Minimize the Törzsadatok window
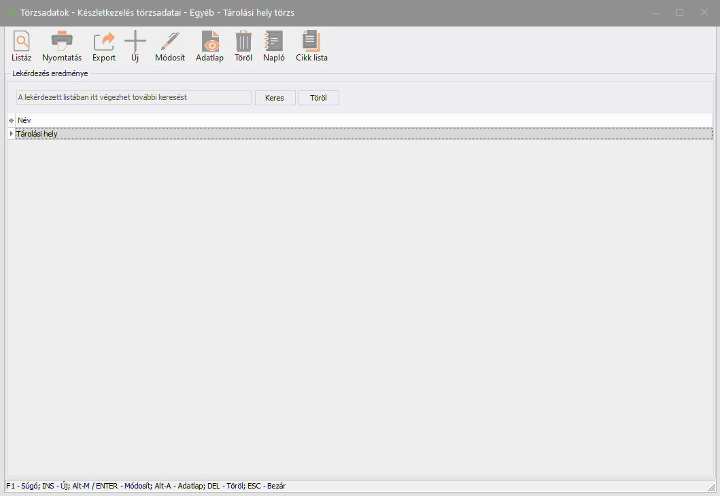This screenshot has width=720, height=496. pyautogui.click(x=655, y=13)
